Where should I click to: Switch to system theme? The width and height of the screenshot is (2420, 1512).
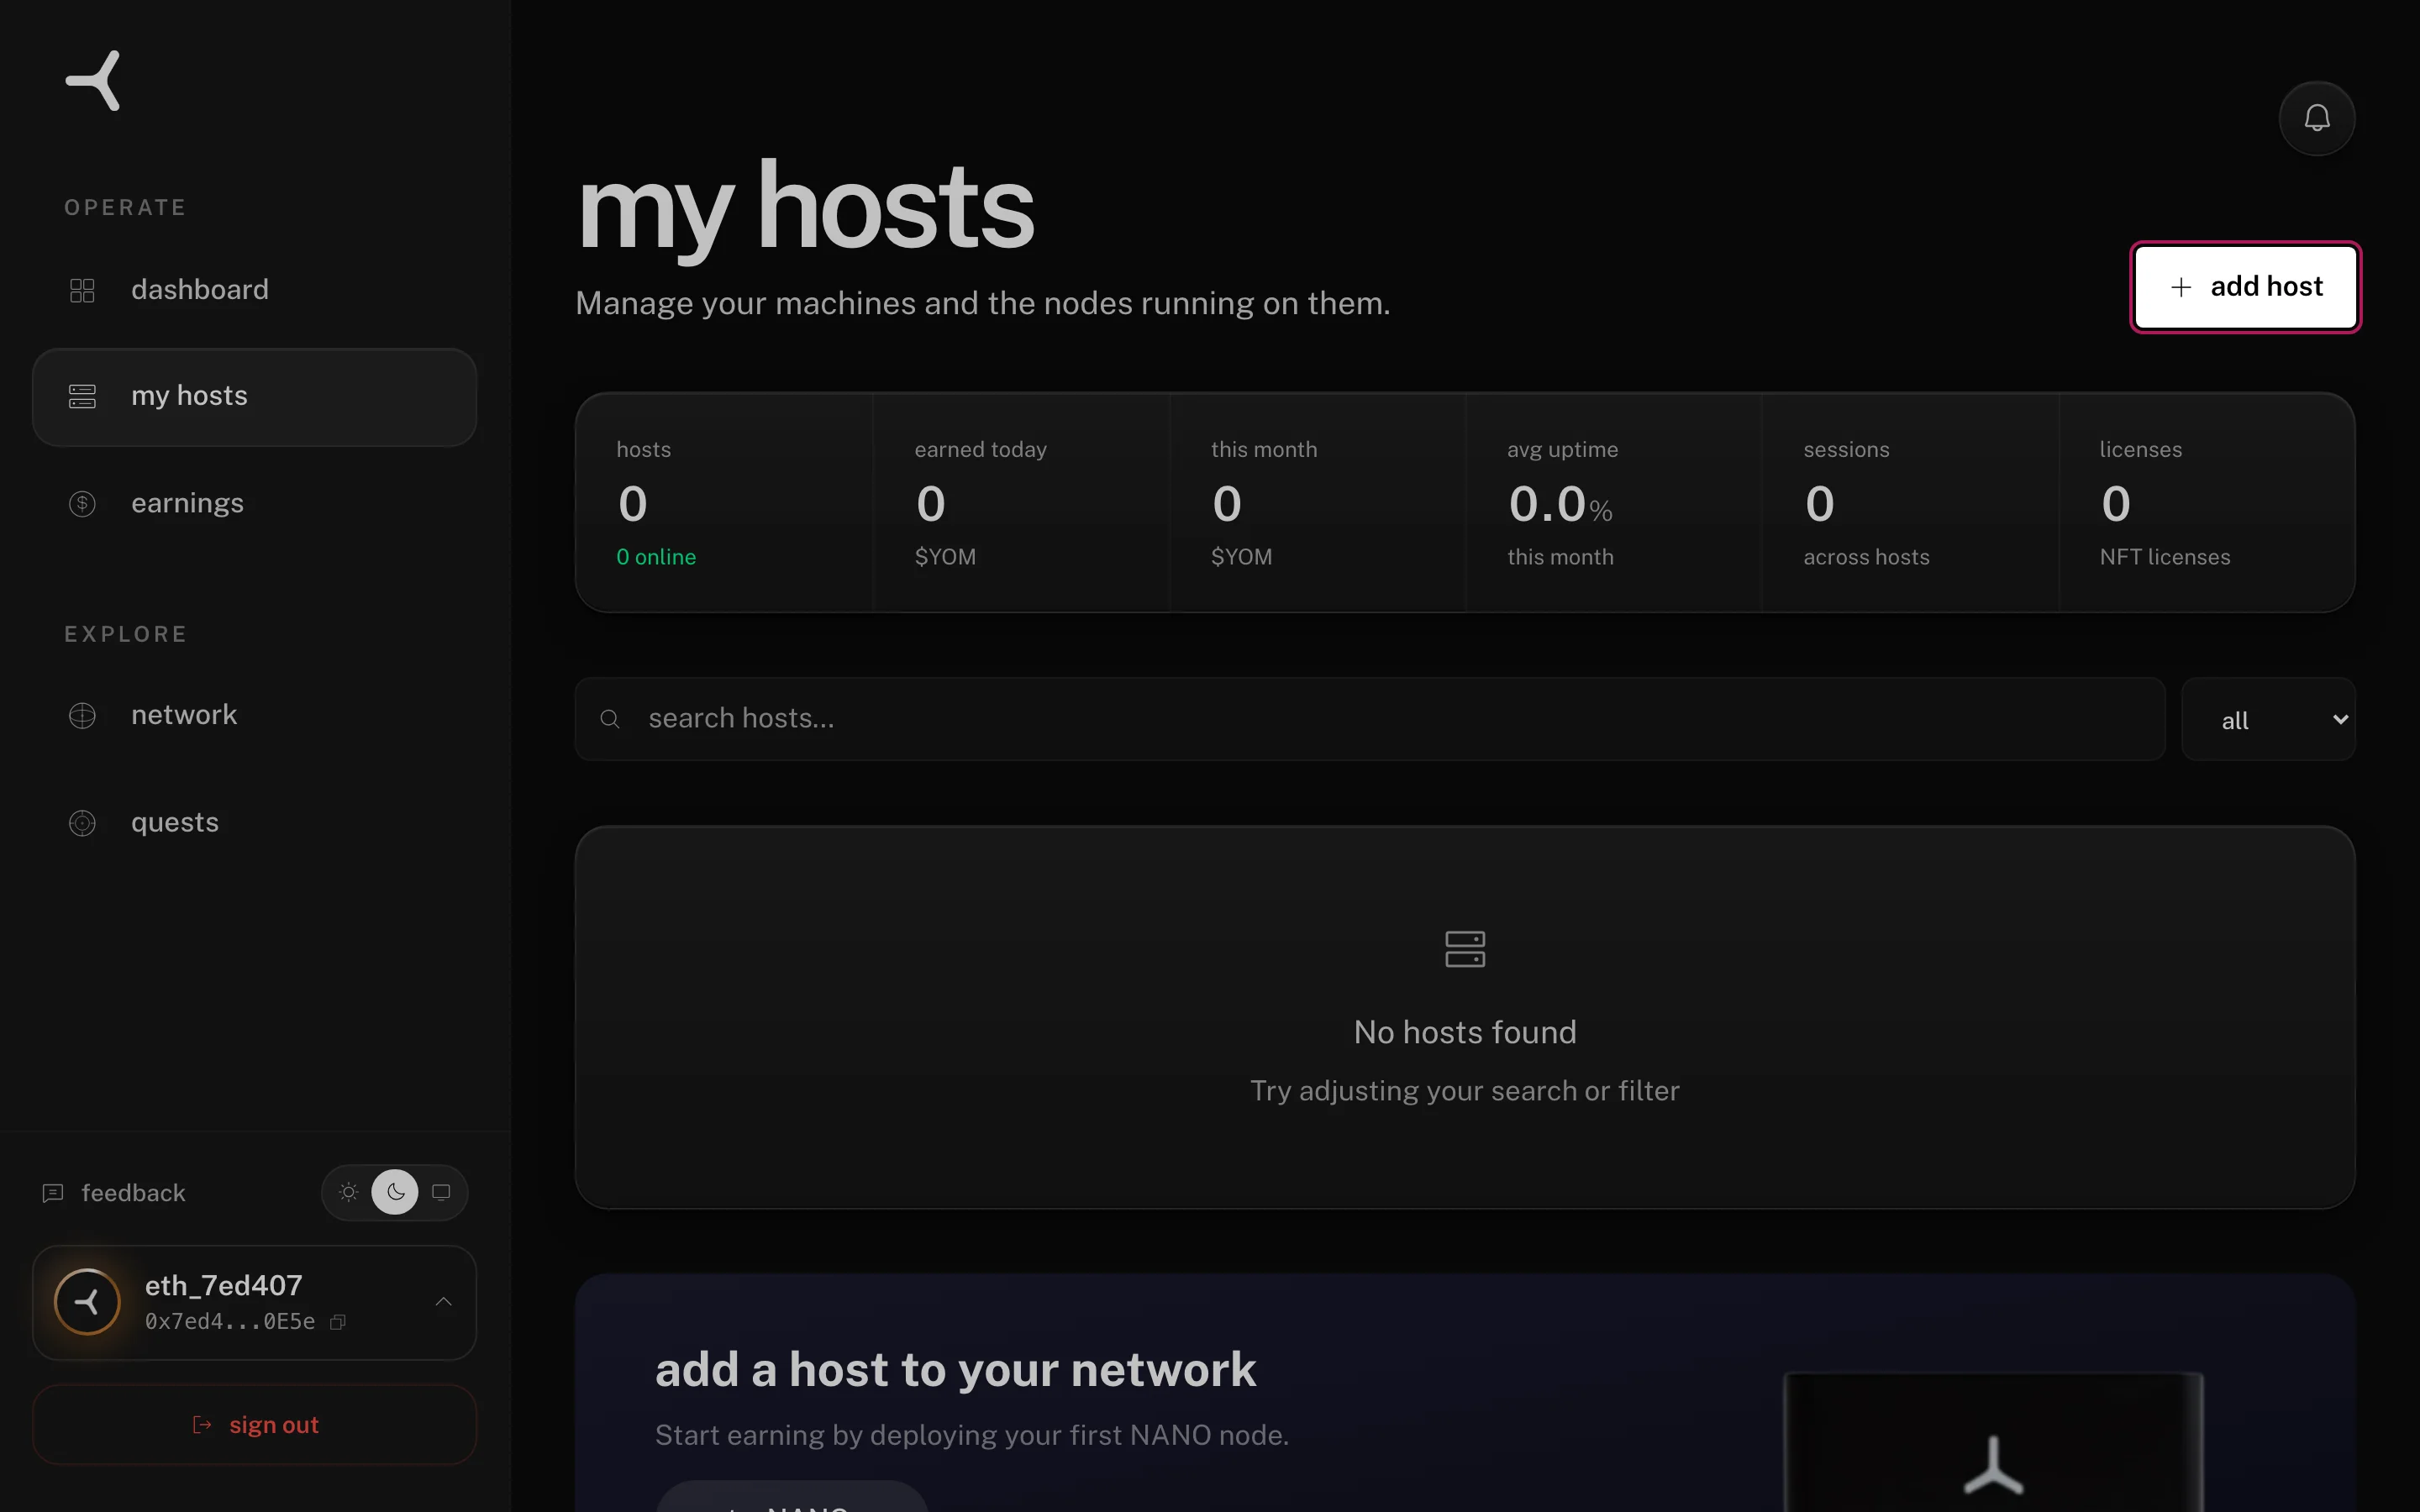(x=441, y=1192)
